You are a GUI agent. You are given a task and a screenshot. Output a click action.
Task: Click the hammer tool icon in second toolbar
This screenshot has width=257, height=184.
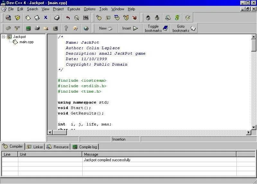(17, 28)
